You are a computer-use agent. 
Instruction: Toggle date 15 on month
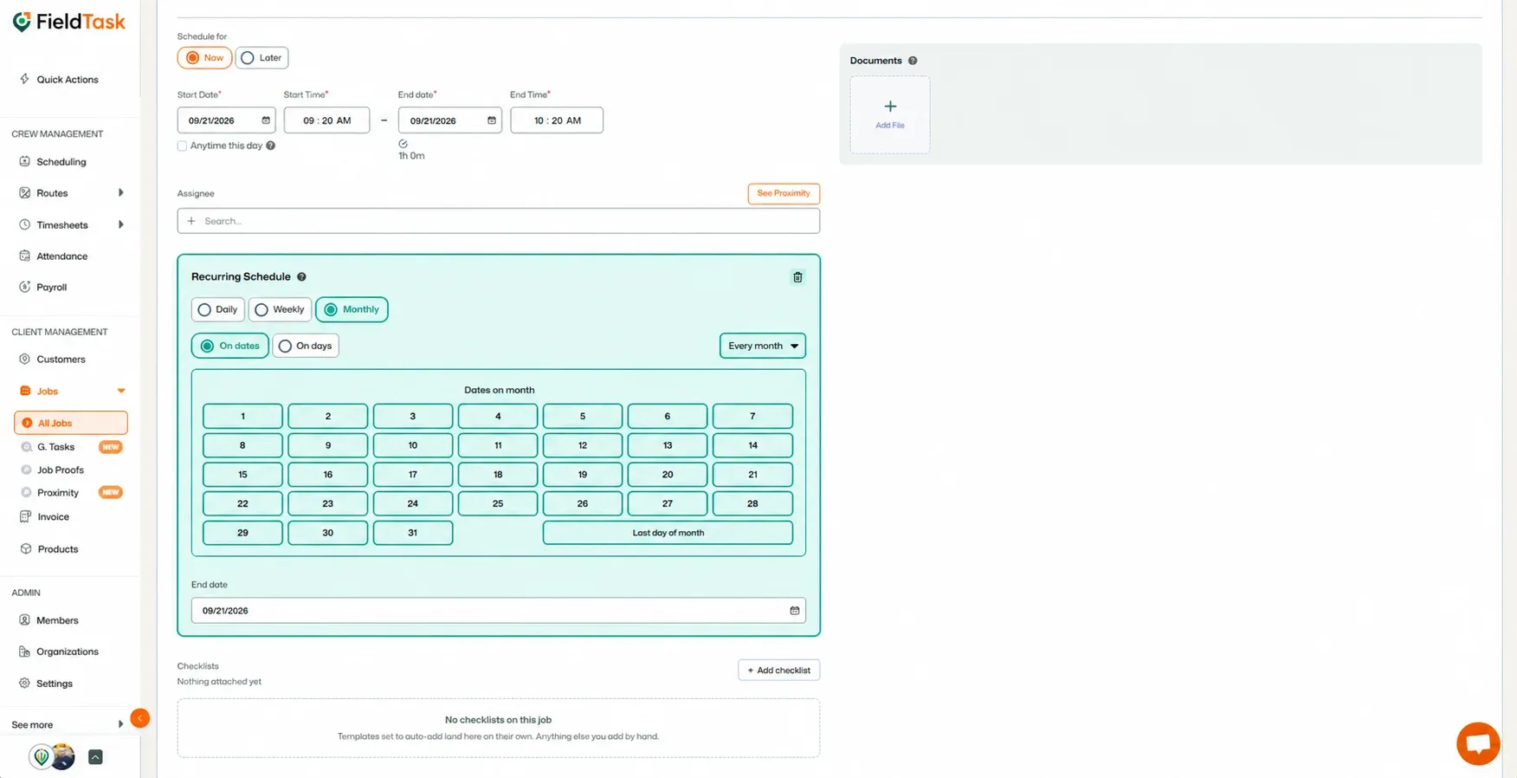coord(242,475)
